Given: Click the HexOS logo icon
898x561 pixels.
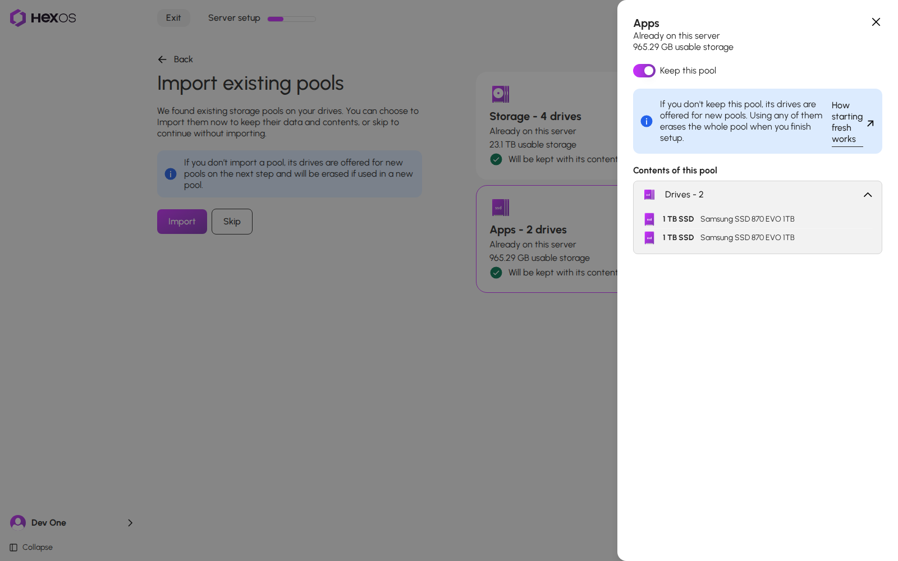Looking at the screenshot, I should point(18,18).
